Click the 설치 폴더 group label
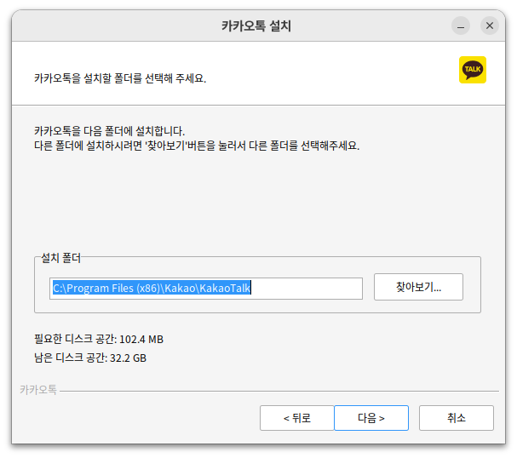This screenshot has width=517, height=458. click(61, 258)
